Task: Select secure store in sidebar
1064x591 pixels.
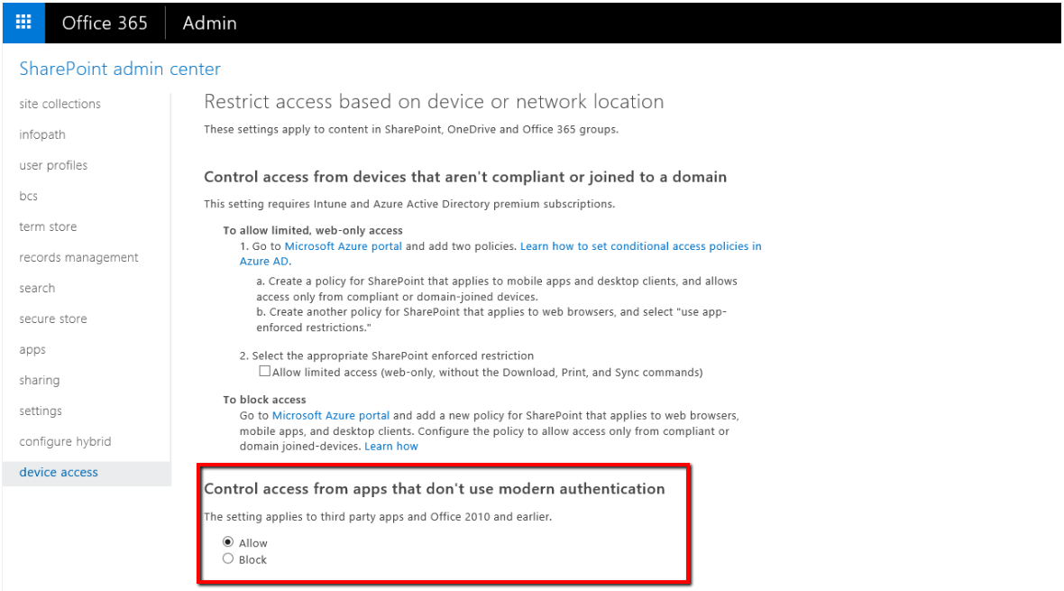Action: tap(53, 319)
